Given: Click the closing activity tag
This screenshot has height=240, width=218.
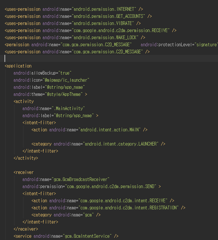Looking at the screenshot, I should click(x=26, y=158).
